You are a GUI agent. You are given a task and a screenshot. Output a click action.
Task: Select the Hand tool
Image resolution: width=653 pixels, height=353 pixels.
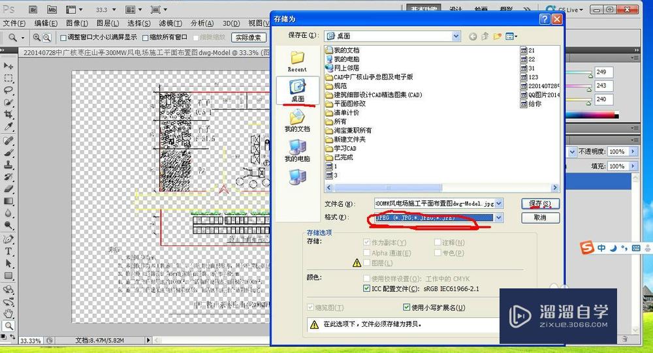[8, 313]
